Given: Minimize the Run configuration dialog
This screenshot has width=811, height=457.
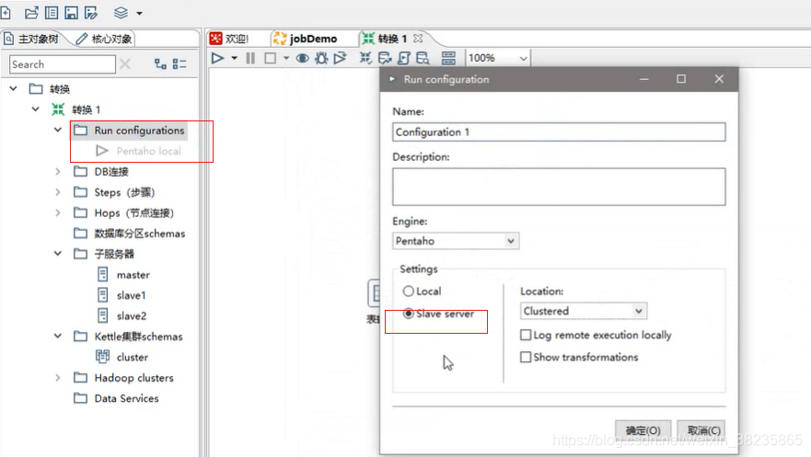Looking at the screenshot, I should 644,79.
